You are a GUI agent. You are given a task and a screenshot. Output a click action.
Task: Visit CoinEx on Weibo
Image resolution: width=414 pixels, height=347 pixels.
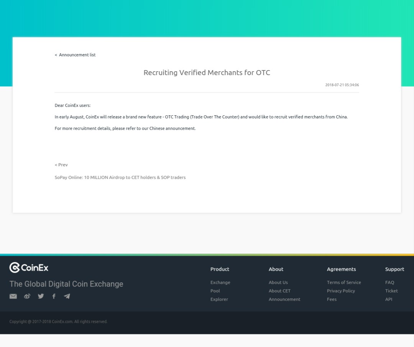[27, 296]
